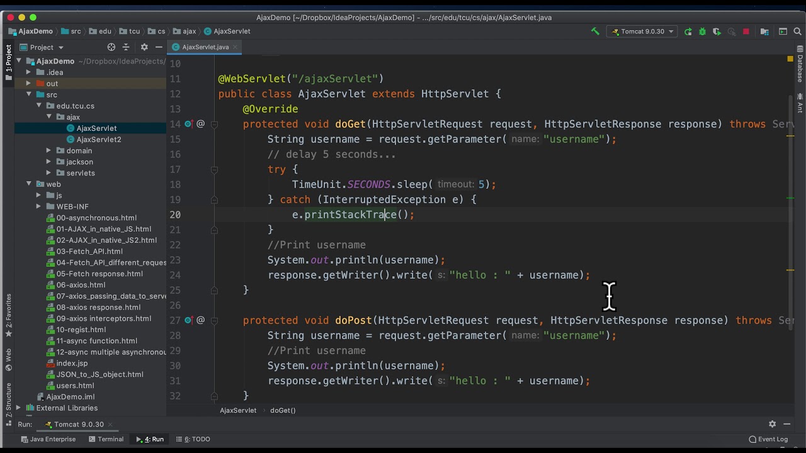Open Project panel gear settings
This screenshot has width=806, height=453.
[144, 47]
